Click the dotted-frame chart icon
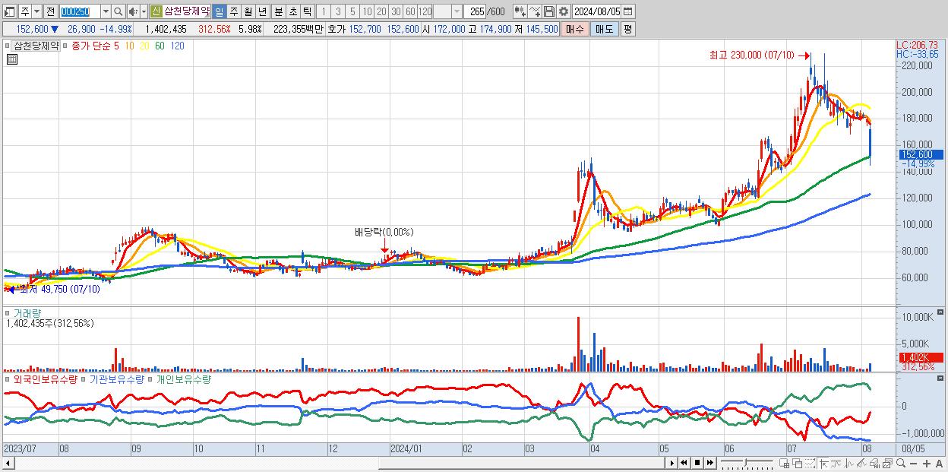The width and height of the screenshot is (948, 472). 810,463
